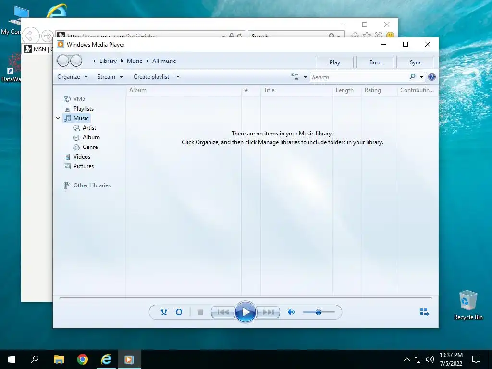The image size is (492, 369).
Task: Turn shuffle on
Action: coord(164,312)
